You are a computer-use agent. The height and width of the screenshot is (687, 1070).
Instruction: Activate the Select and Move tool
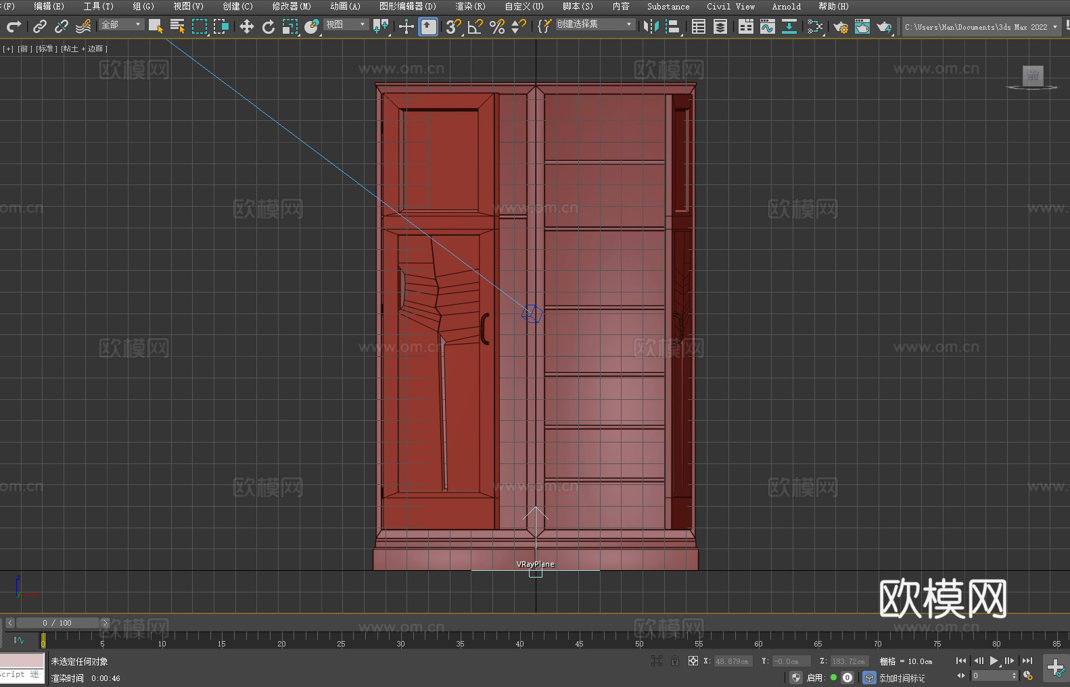point(247,26)
